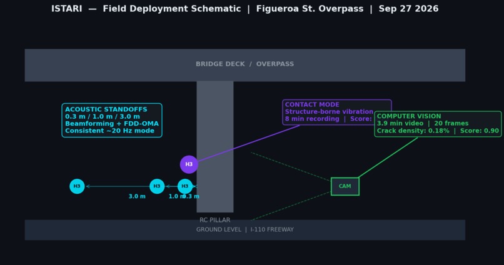
Task: Click the purple H3 contact-mode sensor node
Action: tap(189, 164)
